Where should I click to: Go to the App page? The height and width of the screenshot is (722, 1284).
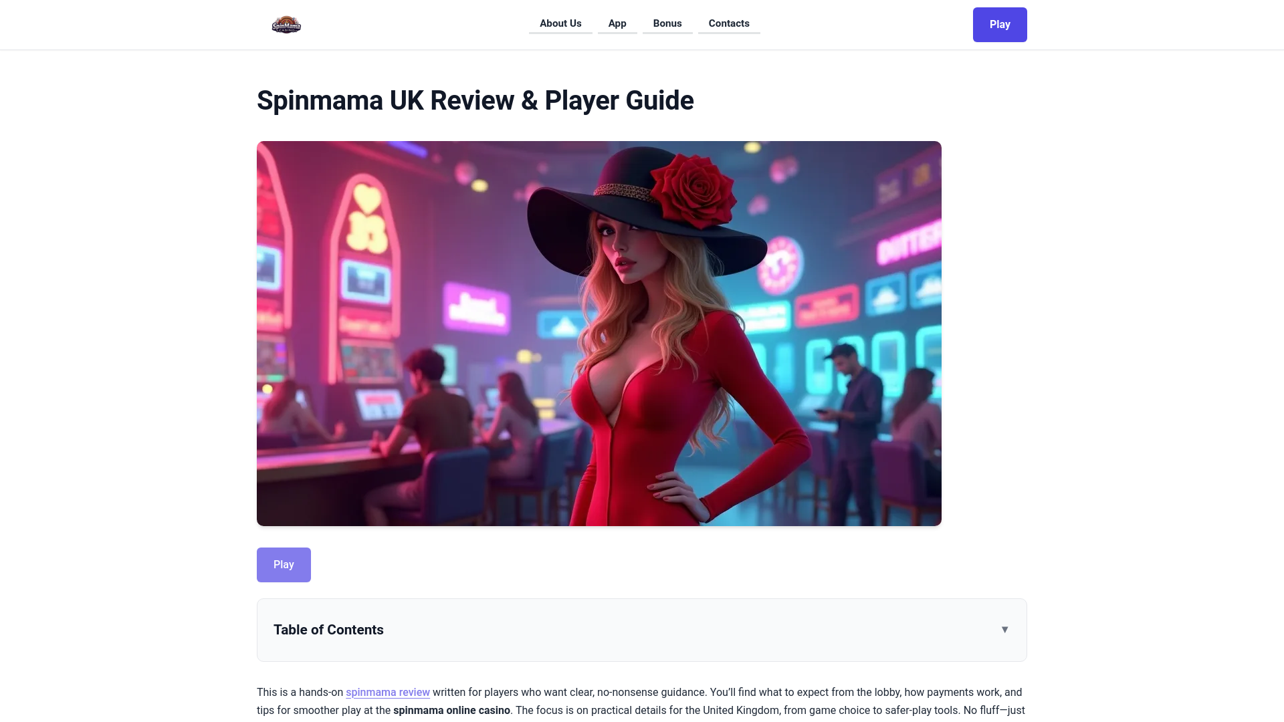617,23
